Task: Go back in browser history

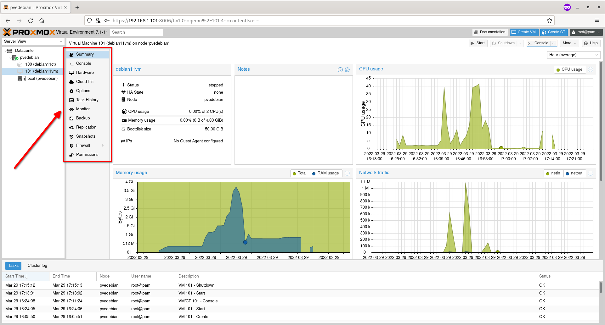Action: tap(8, 21)
